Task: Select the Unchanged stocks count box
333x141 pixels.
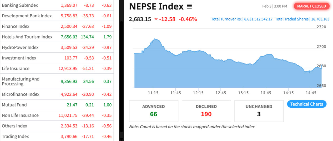Action: 259,111
